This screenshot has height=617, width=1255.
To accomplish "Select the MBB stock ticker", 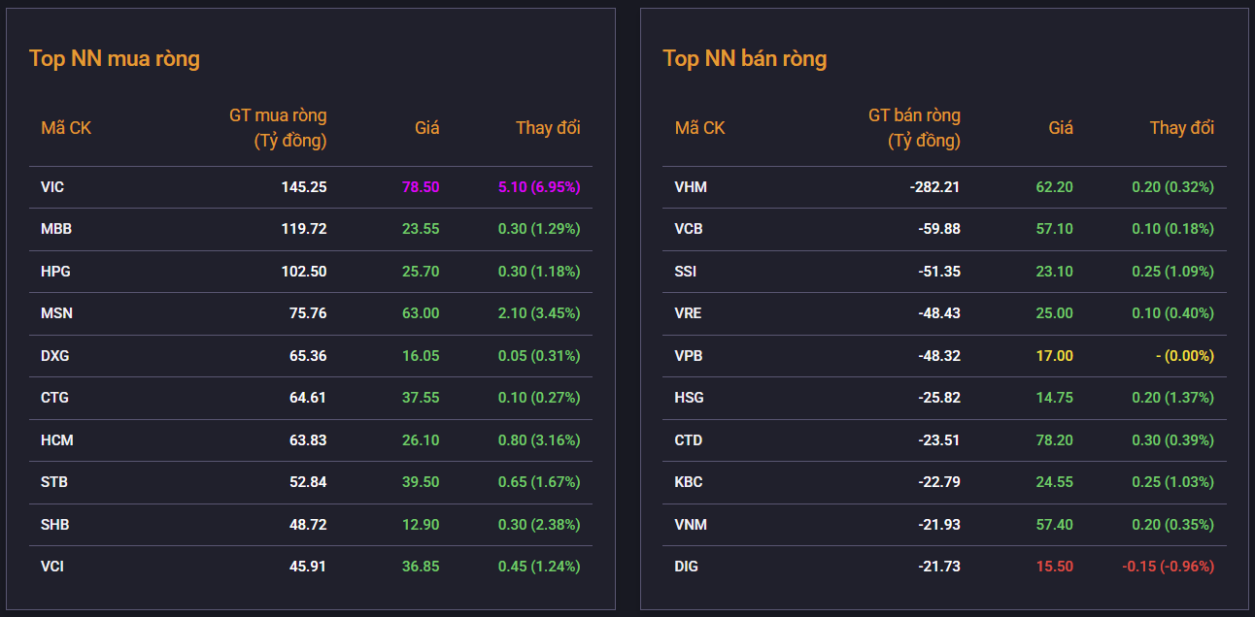I will [56, 229].
